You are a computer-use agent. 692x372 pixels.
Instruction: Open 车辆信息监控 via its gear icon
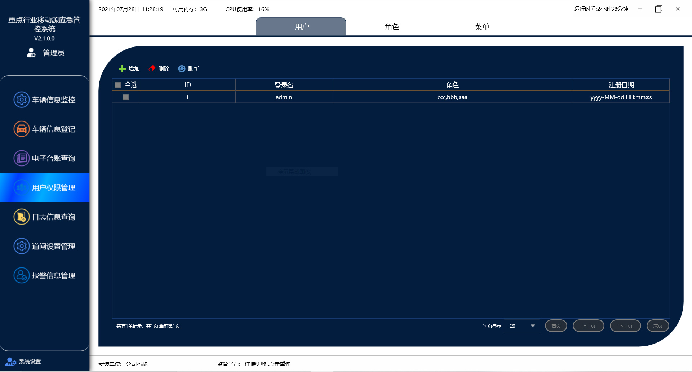(x=22, y=99)
